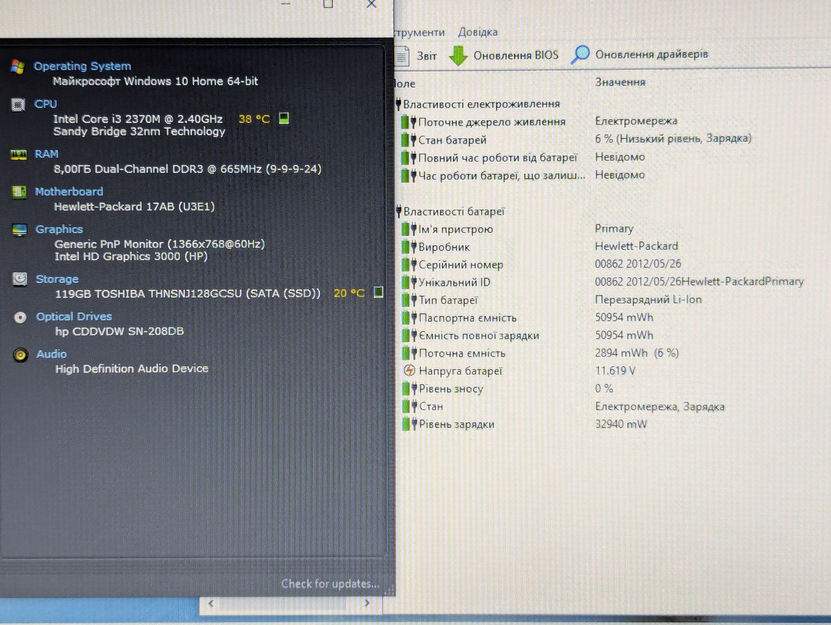
Task: Click the Значення column header
Action: [620, 82]
